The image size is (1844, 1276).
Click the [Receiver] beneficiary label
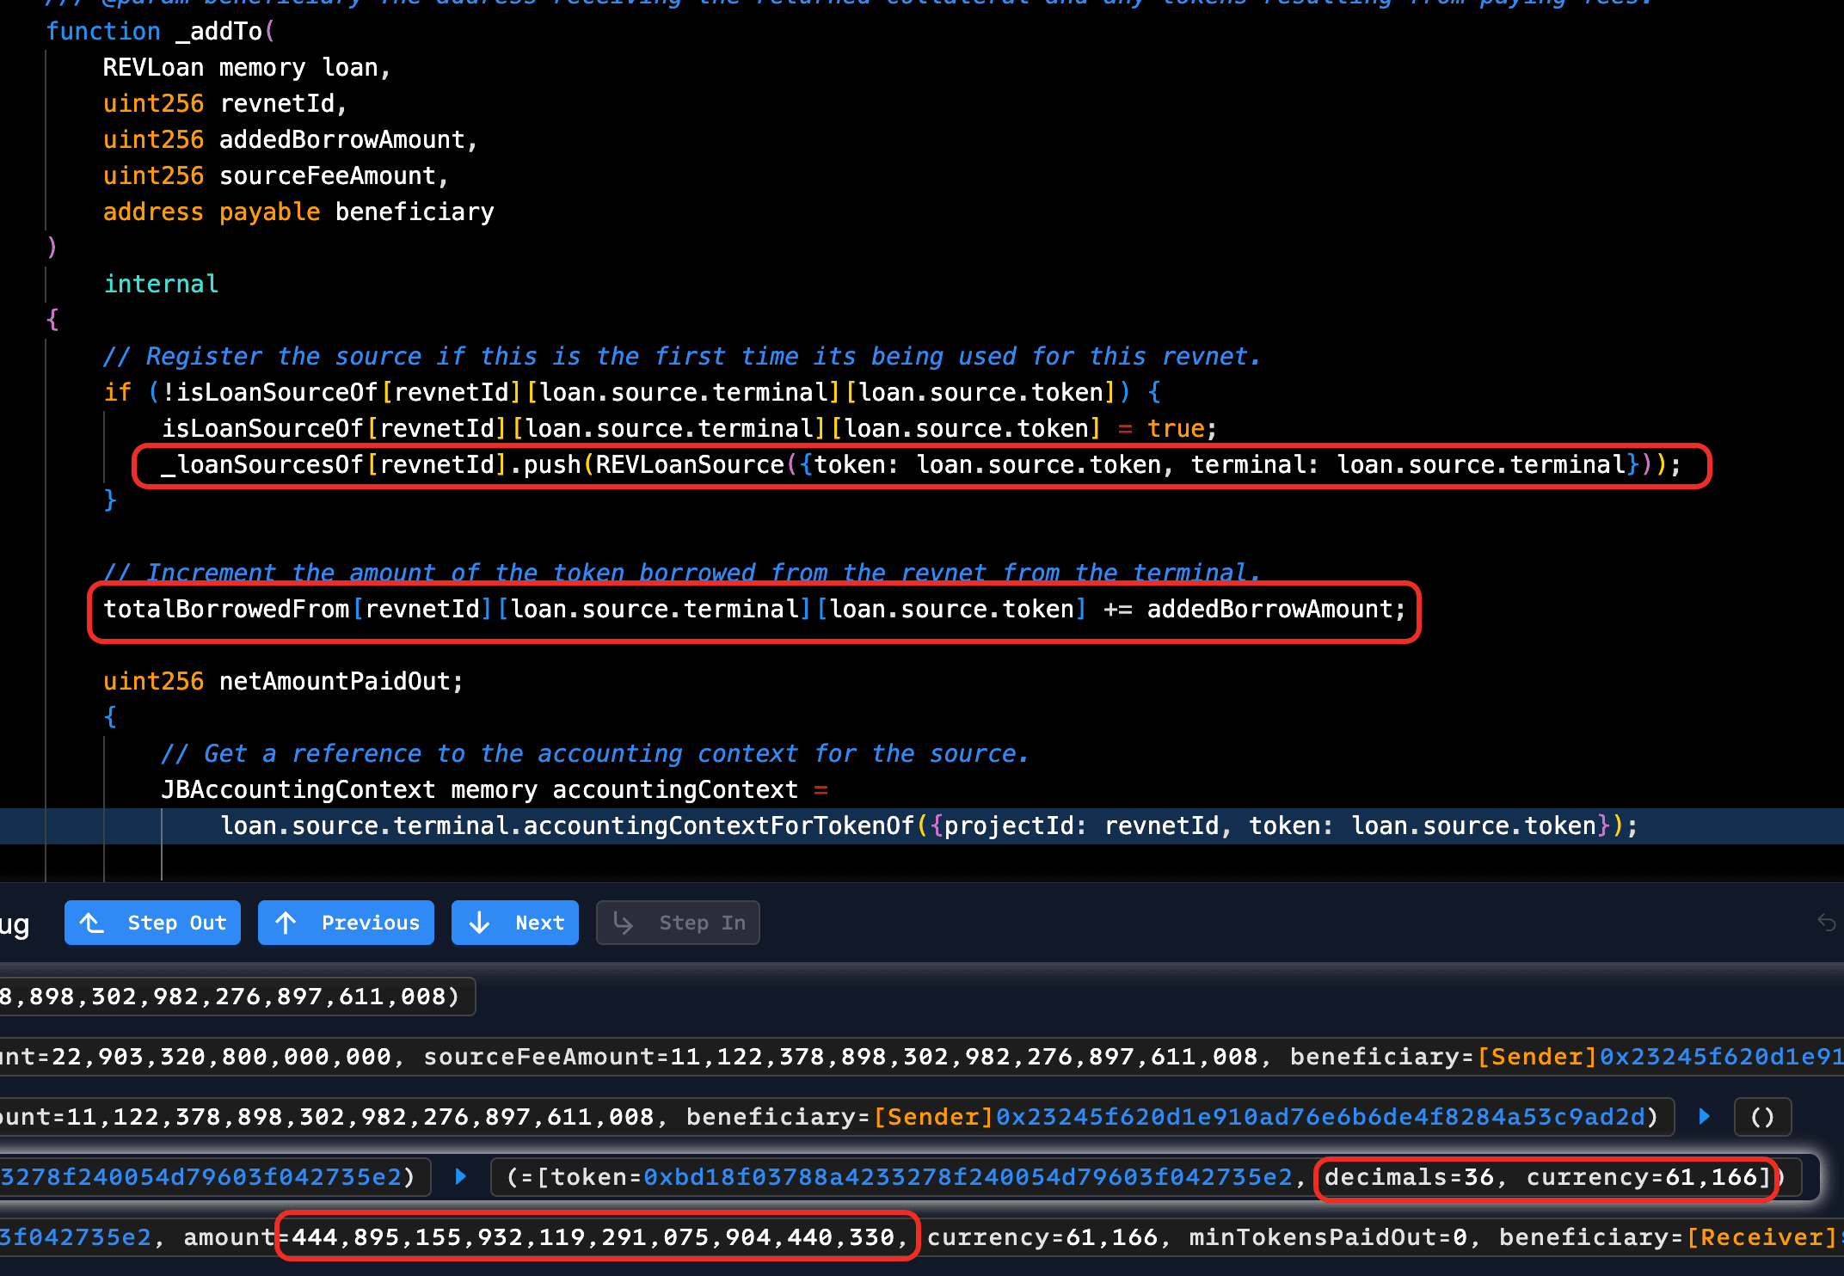(1761, 1236)
